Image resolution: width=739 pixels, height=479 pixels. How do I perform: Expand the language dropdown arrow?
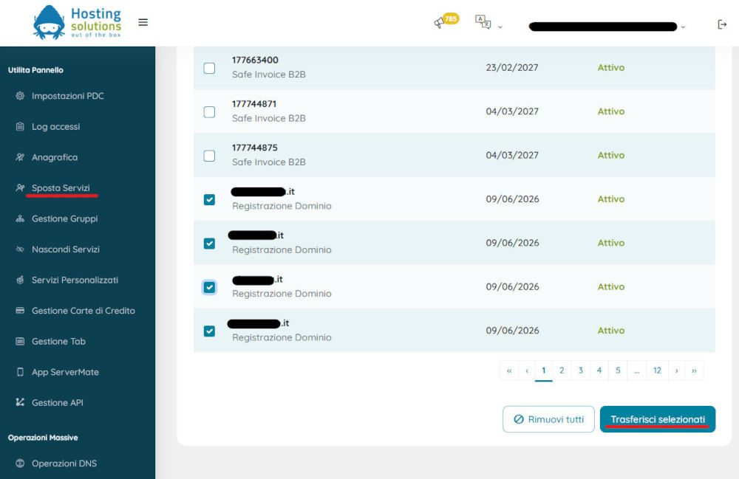(x=500, y=27)
